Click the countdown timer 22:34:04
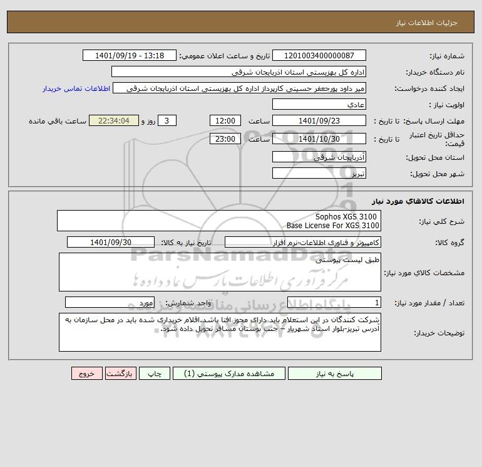Image resolution: width=482 pixels, height=467 pixels. [114, 121]
